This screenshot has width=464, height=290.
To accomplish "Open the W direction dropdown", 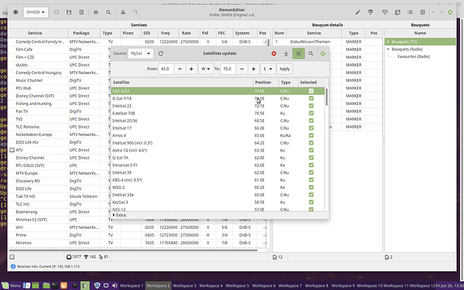I will 206,69.
